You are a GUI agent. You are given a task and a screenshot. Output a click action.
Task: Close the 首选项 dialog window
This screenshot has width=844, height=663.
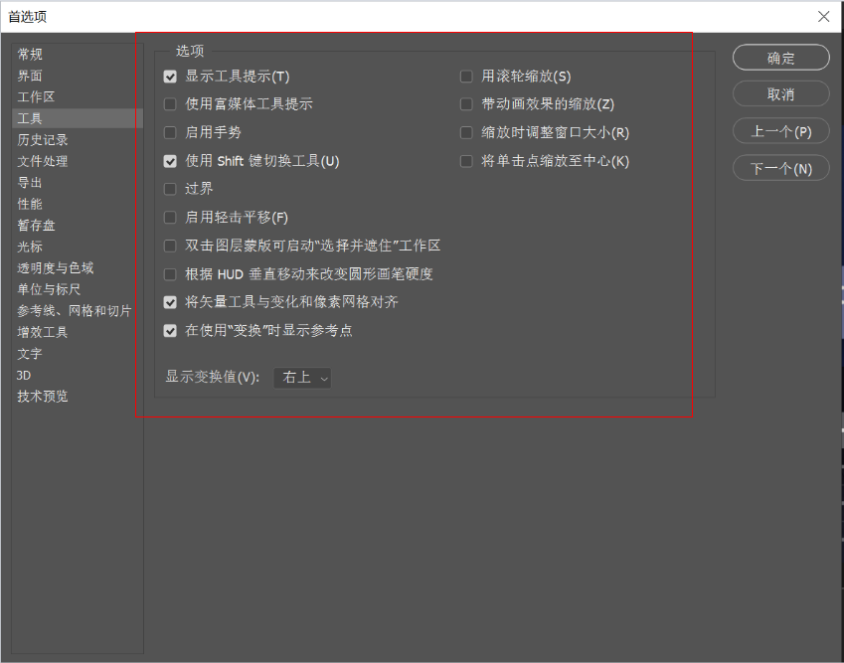pyautogui.click(x=823, y=16)
